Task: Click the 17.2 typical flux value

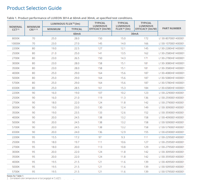Action: coord(77,137)
